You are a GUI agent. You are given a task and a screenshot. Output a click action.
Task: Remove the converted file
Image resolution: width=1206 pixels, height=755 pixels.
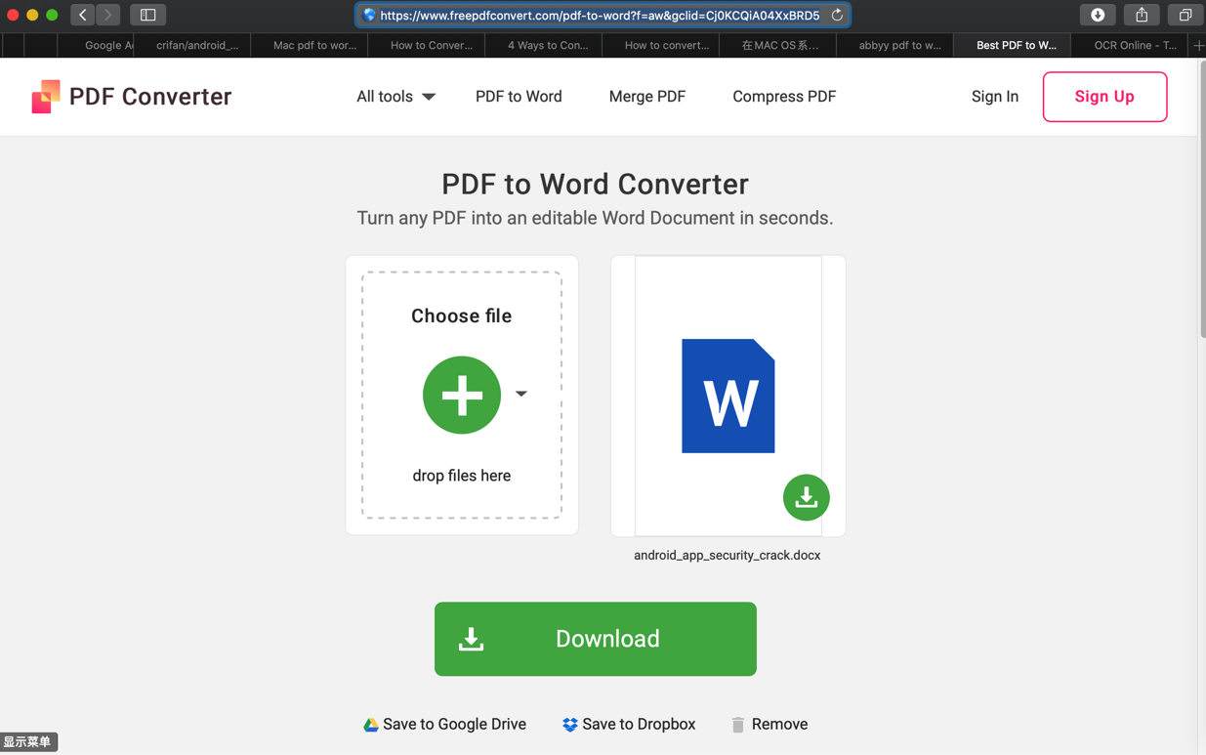click(x=769, y=724)
